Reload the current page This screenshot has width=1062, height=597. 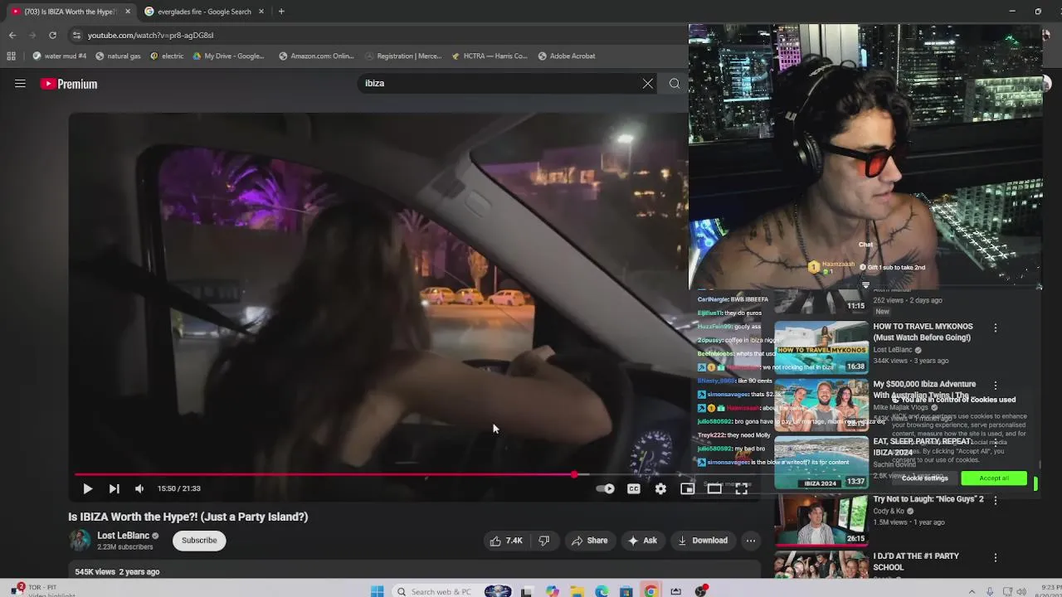click(52, 35)
